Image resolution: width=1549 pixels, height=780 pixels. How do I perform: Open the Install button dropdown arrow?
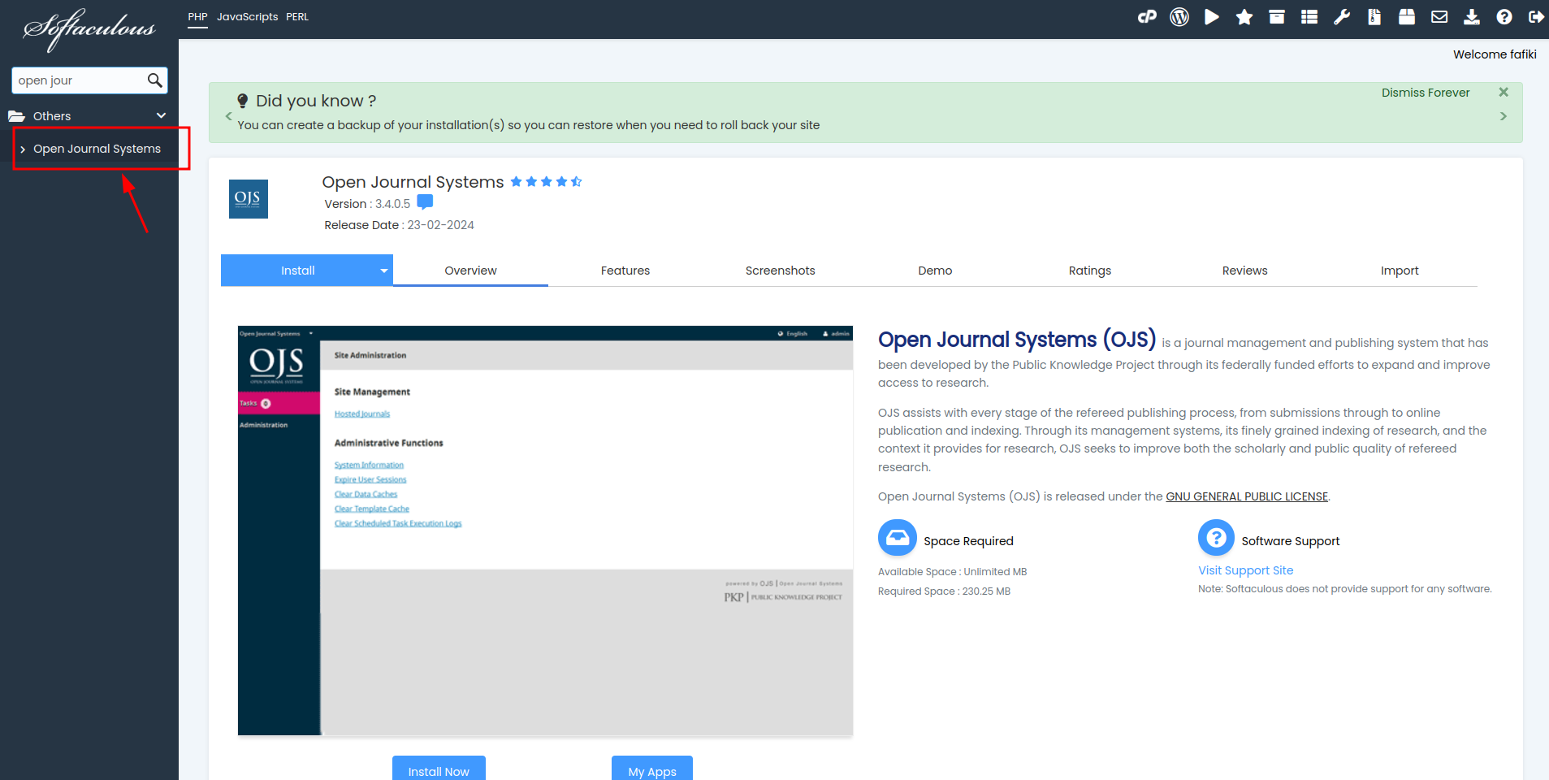pos(384,271)
